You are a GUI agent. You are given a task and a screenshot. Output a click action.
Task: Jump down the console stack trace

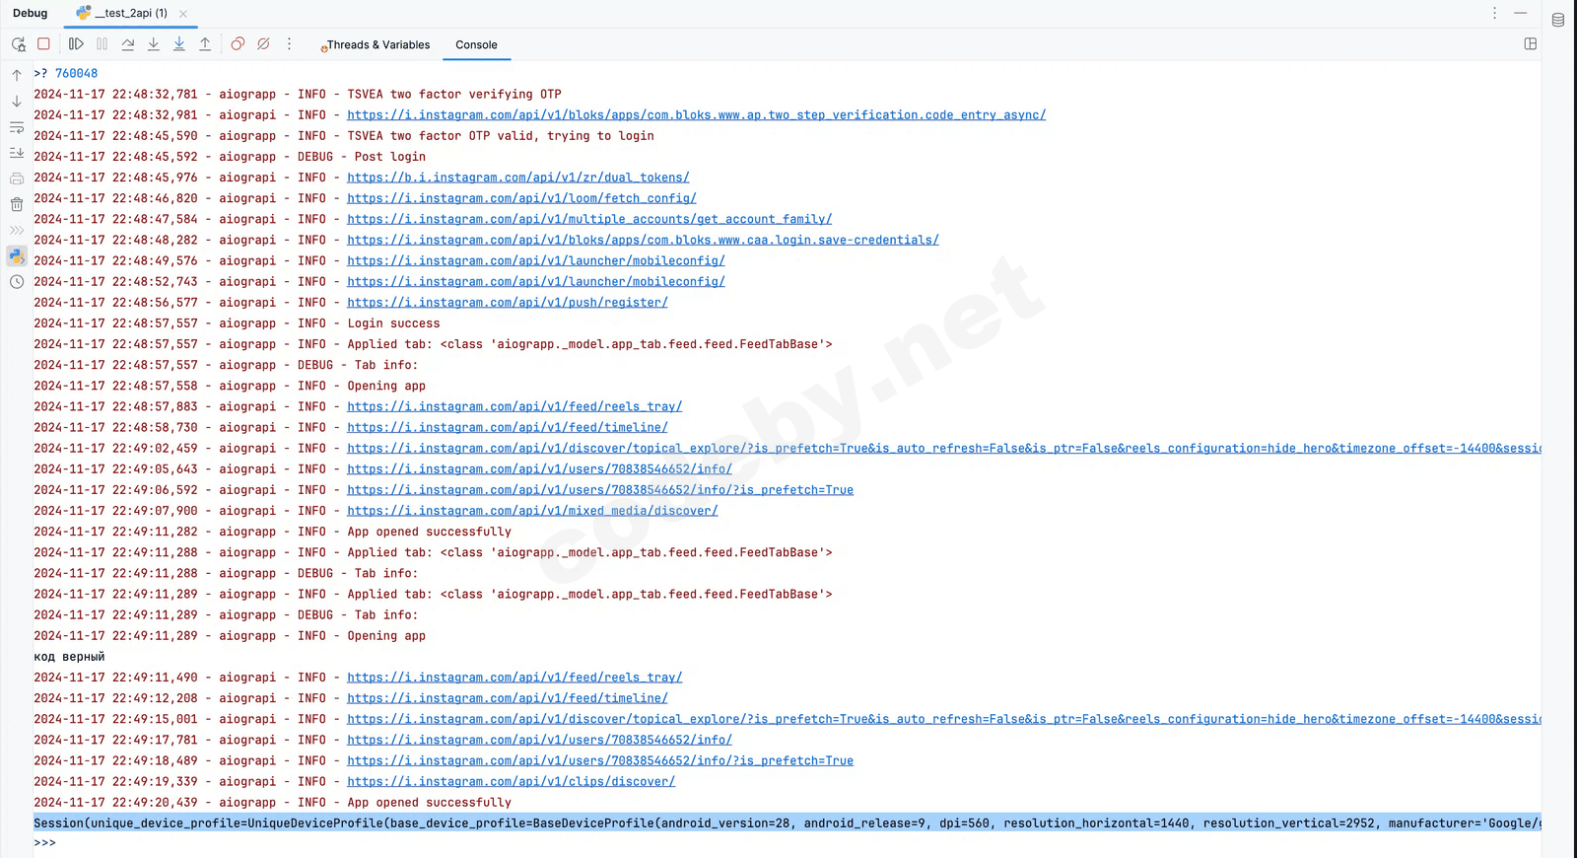[x=17, y=101]
